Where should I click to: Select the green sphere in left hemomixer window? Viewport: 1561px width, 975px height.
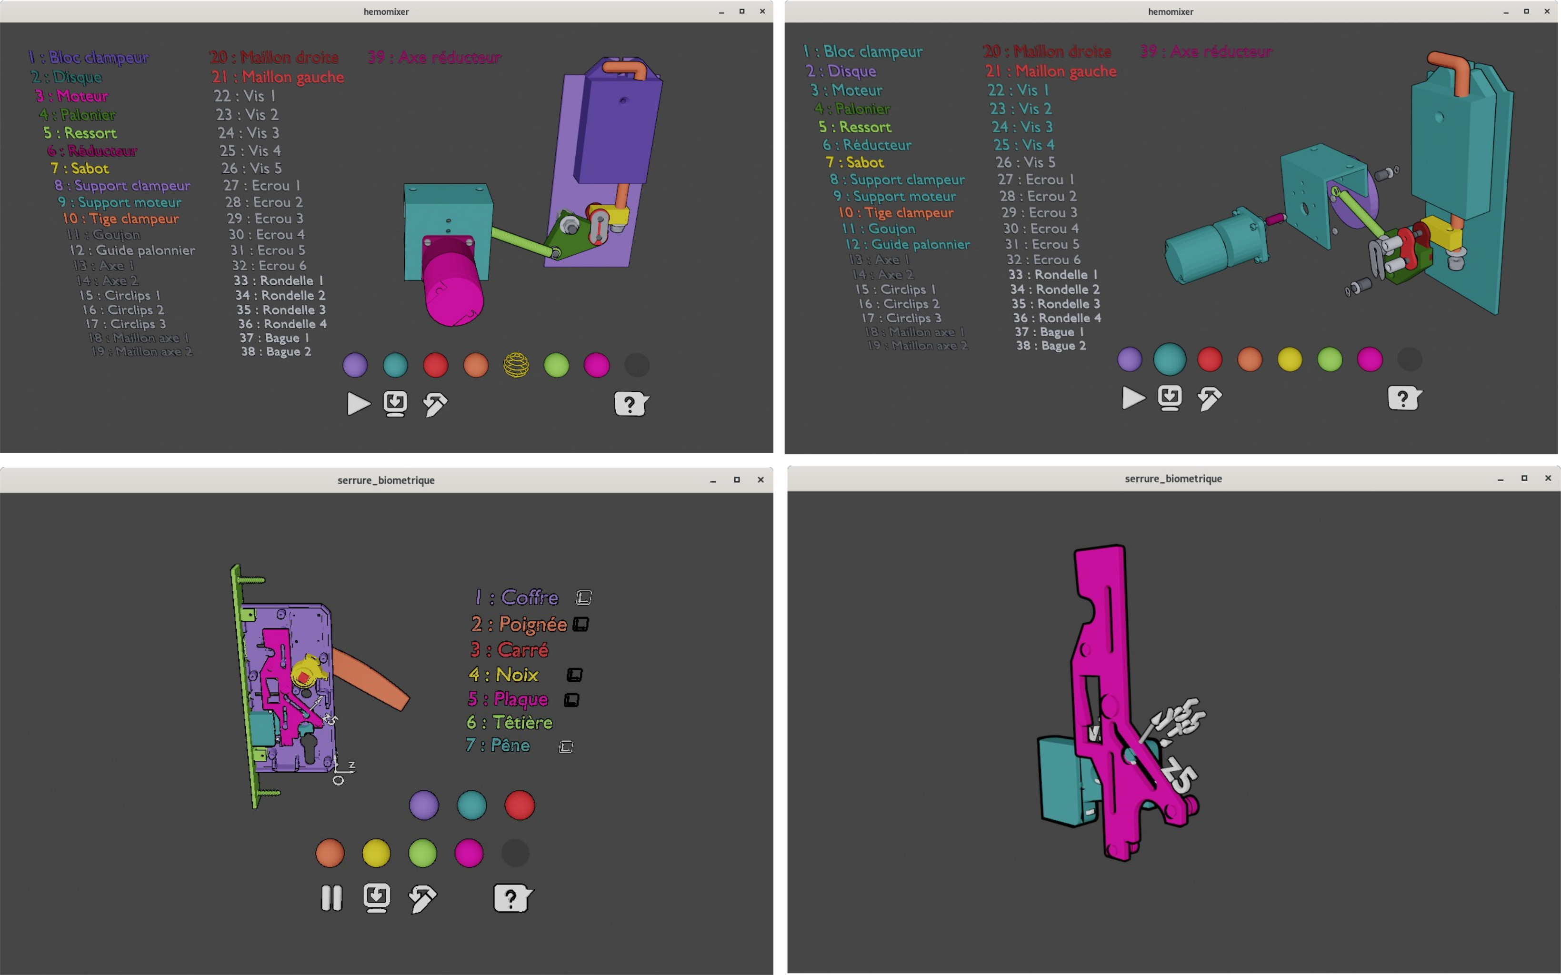556,365
